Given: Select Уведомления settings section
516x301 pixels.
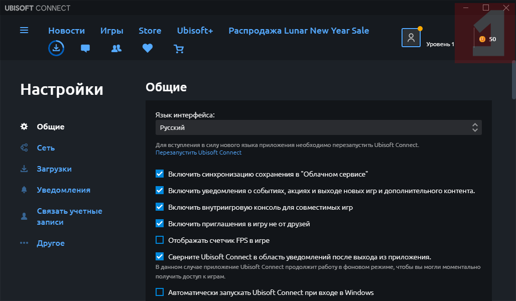Looking at the screenshot, I should pos(64,190).
